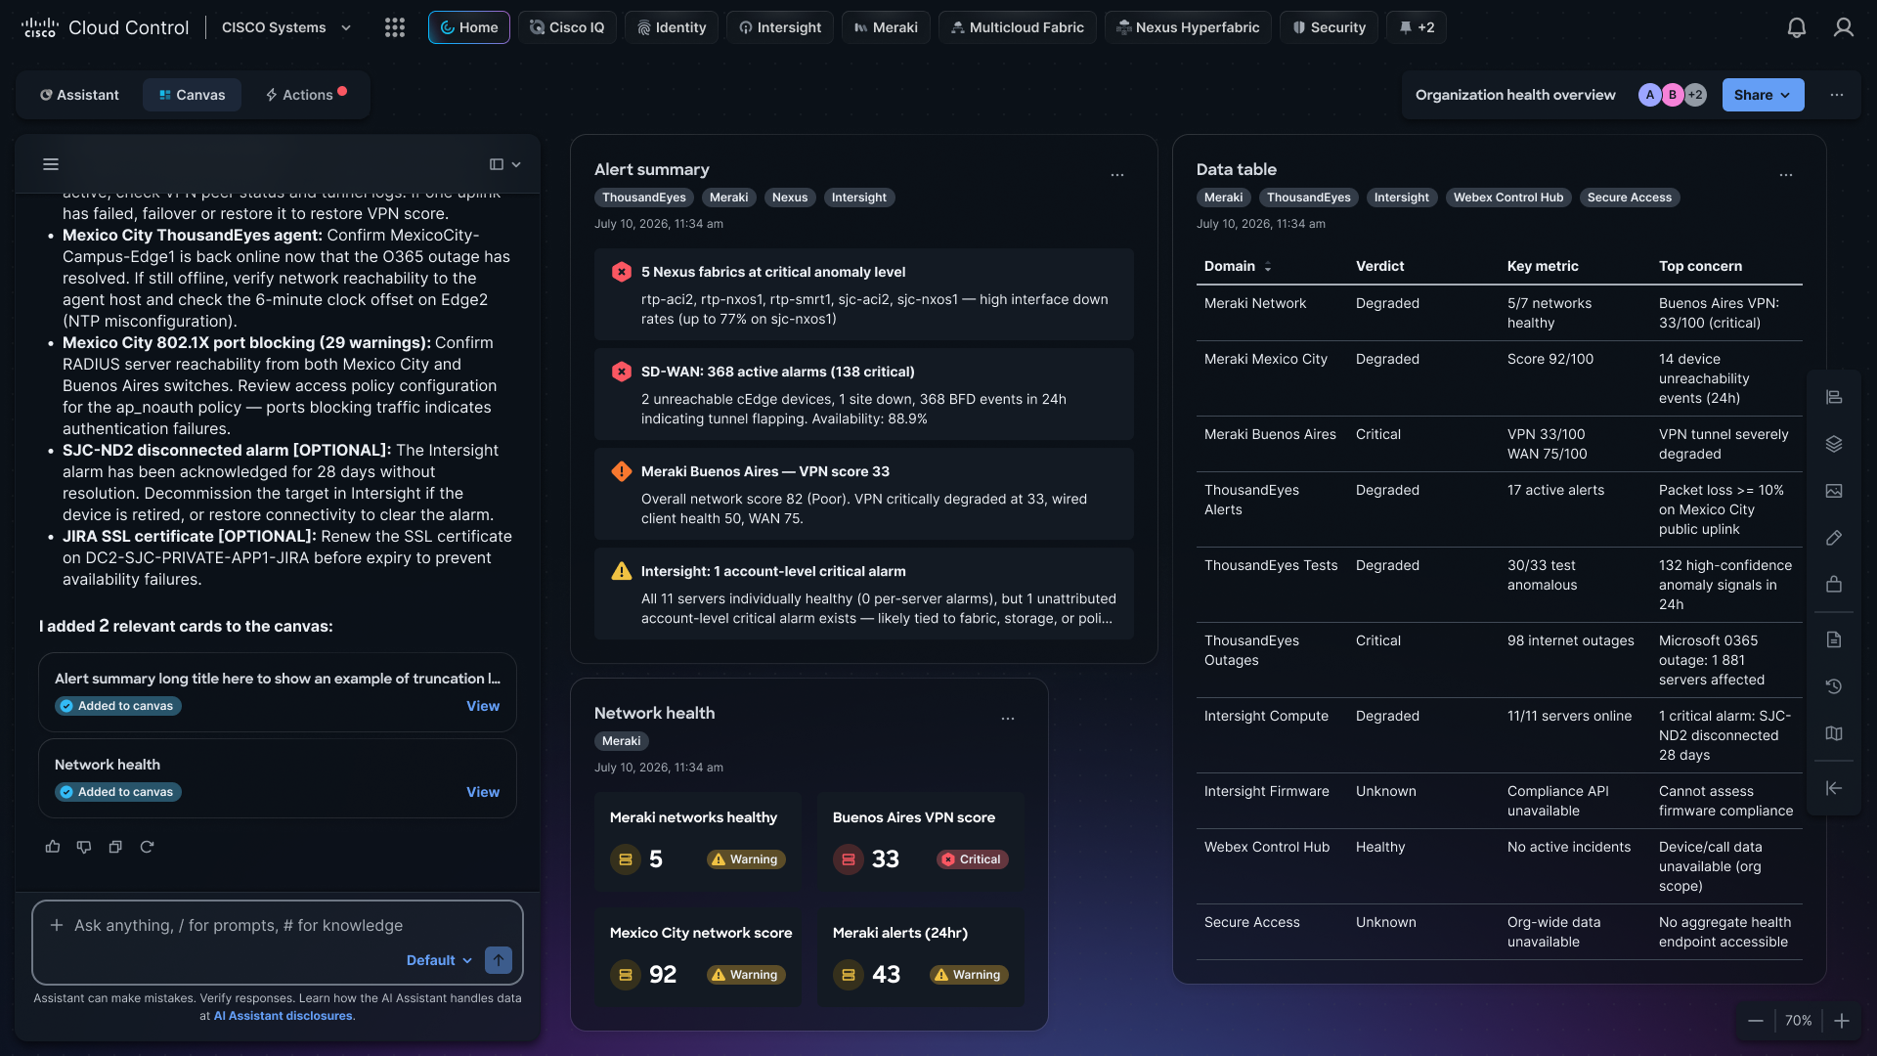Open the Meraki tab in top navigation
This screenshot has width=1877, height=1056.
(886, 27)
